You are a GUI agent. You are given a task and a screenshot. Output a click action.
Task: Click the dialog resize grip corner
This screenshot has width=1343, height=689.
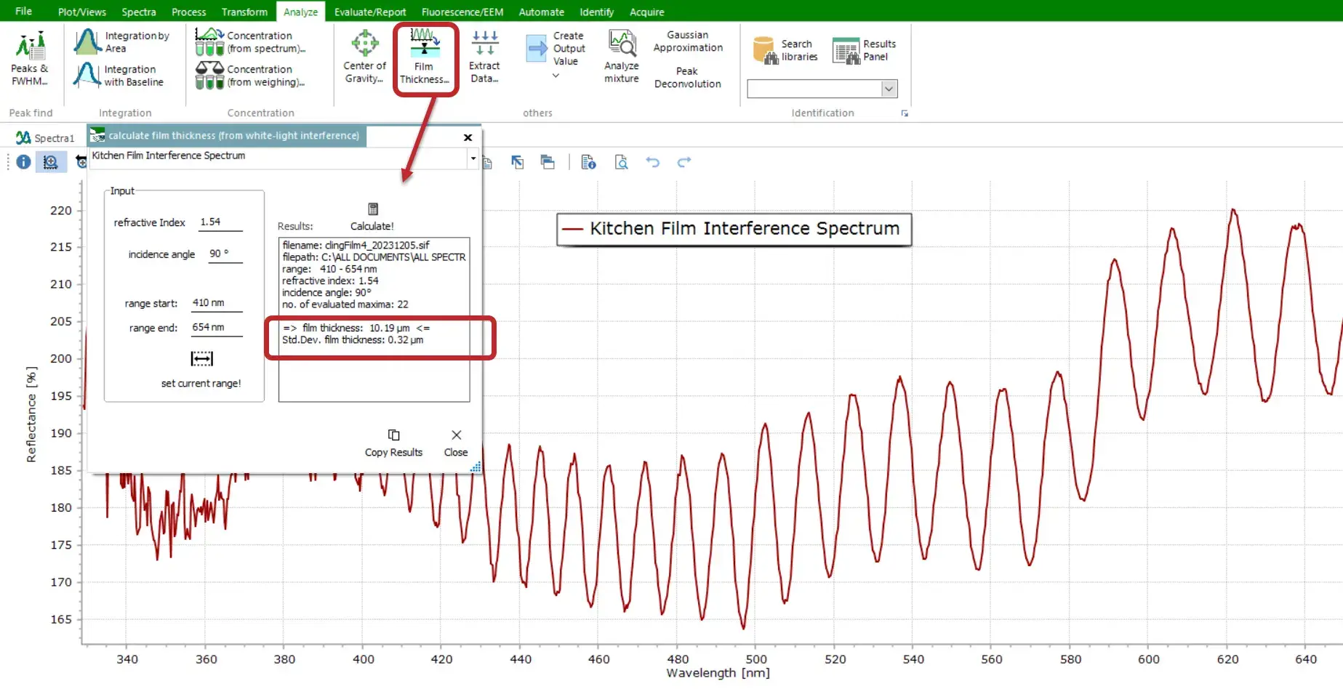point(476,467)
